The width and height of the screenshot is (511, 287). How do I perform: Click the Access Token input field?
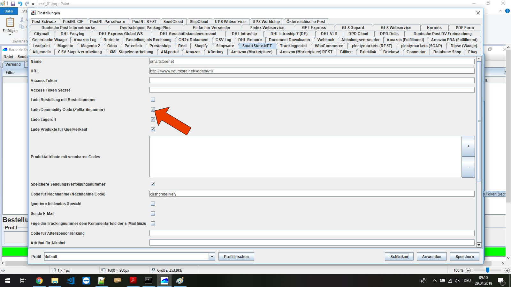tap(312, 80)
